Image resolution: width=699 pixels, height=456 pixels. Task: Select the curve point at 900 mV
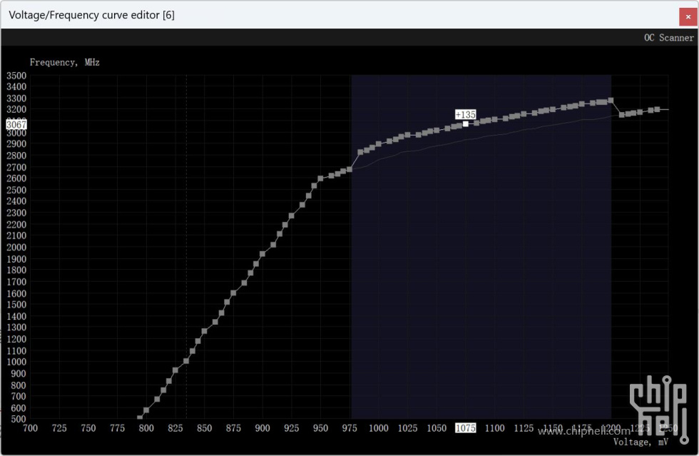pos(262,254)
